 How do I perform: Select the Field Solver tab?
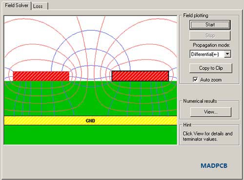coord(17,5)
